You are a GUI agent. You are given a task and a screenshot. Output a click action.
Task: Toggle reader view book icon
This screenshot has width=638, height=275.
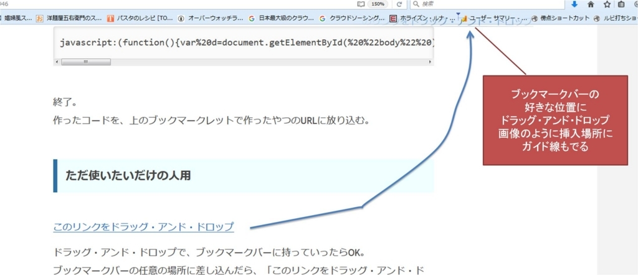point(360,4)
